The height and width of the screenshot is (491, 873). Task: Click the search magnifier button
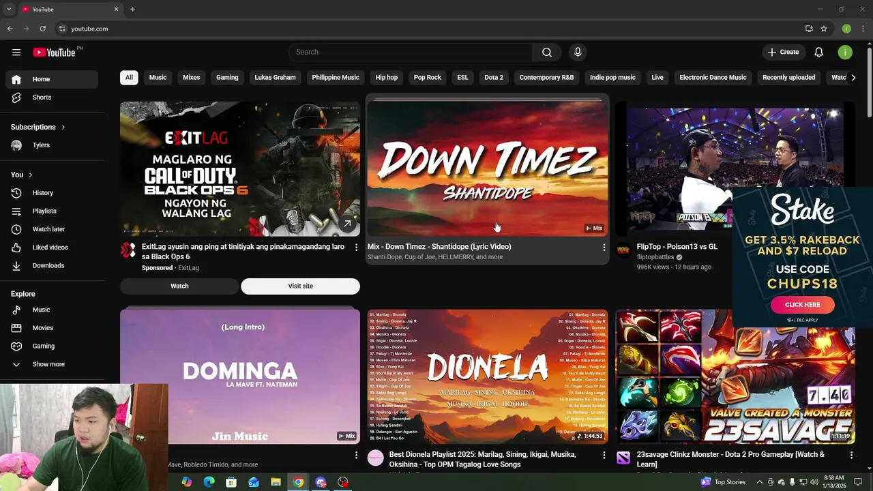coord(547,52)
